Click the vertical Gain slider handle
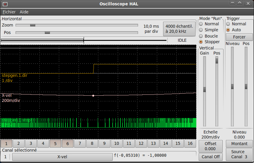254x163 pixels. (x=204, y=89)
